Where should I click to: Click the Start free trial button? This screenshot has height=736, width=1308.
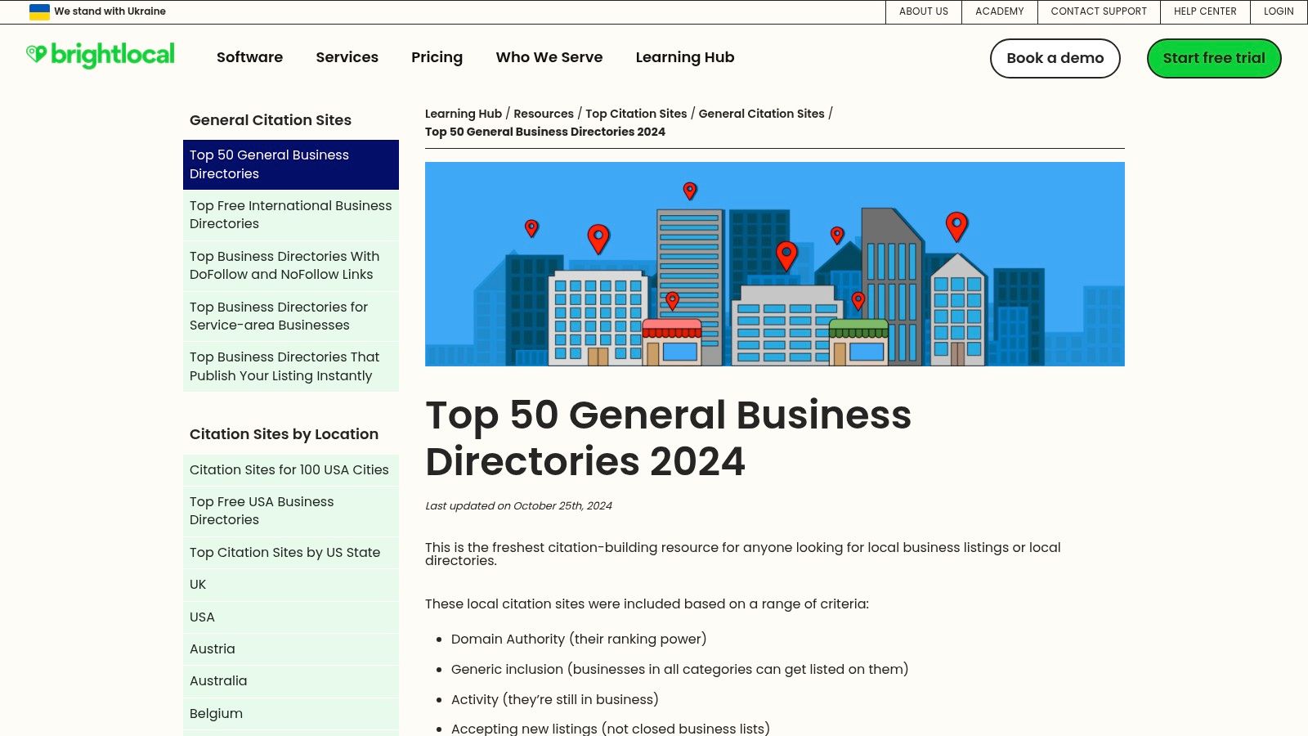pos(1214,58)
